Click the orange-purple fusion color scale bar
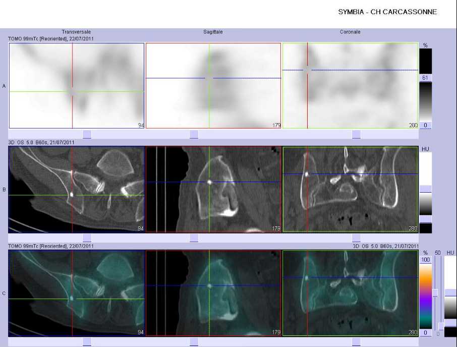Screen dimensions: 457x347 tap(426, 296)
